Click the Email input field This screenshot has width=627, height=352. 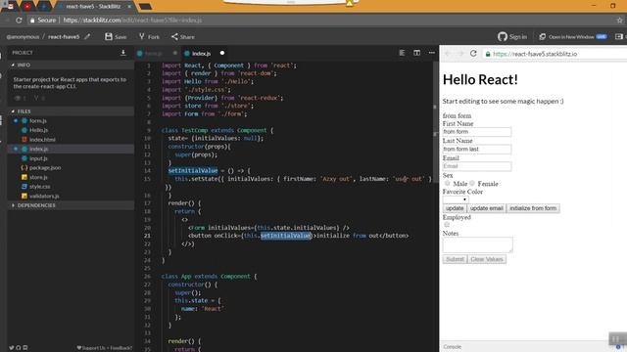coord(477,166)
